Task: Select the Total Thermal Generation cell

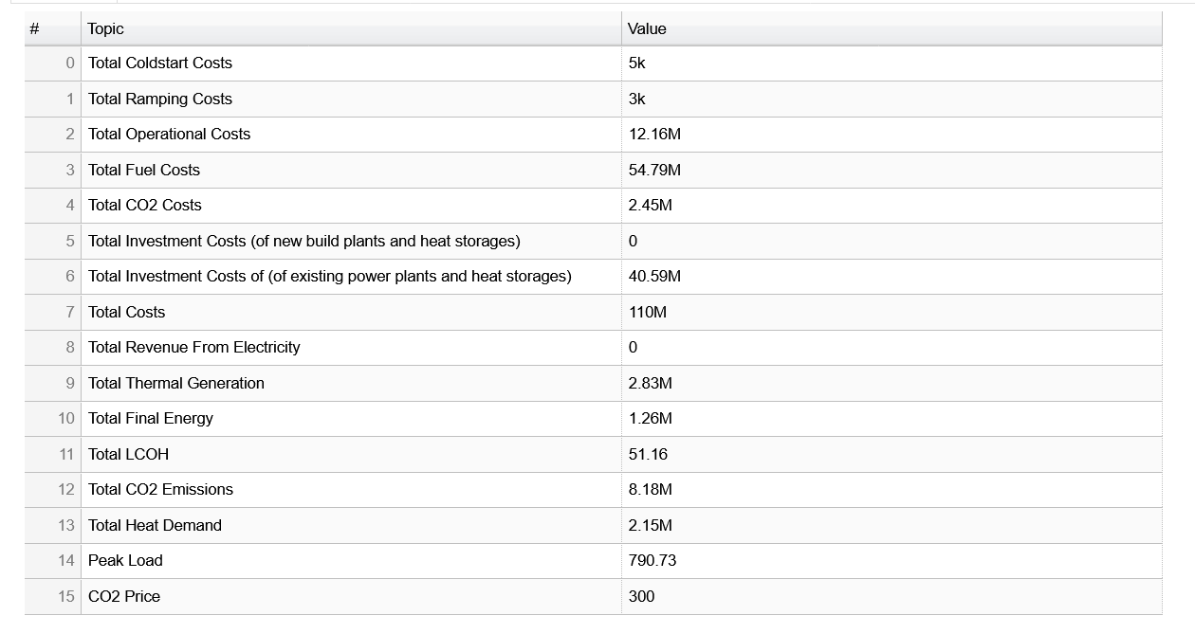Action: 351,383
